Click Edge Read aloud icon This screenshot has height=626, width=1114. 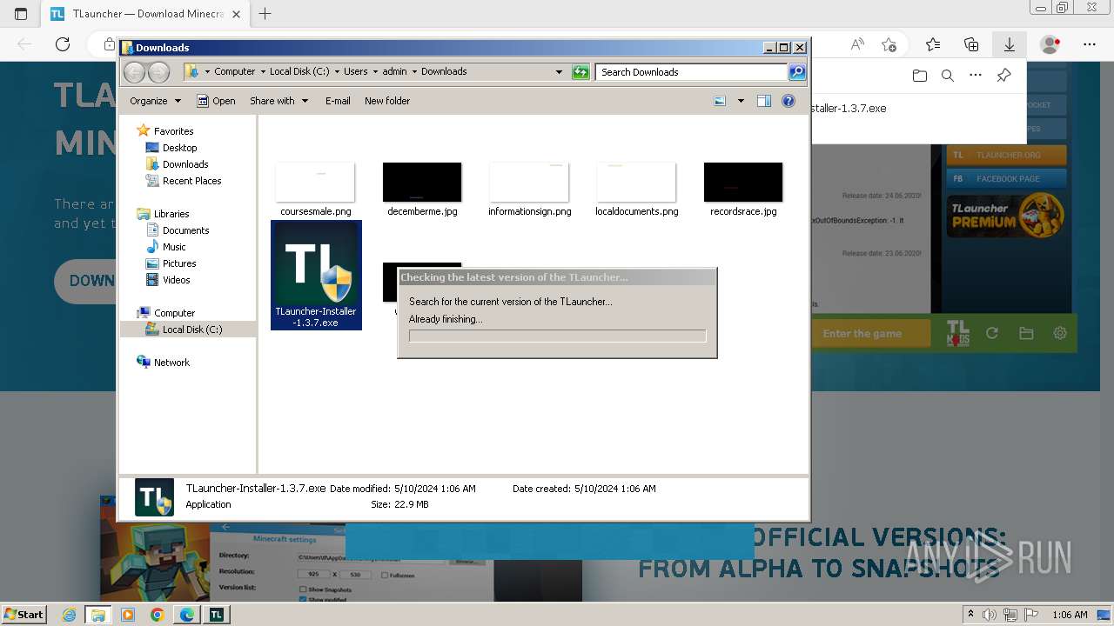(857, 44)
